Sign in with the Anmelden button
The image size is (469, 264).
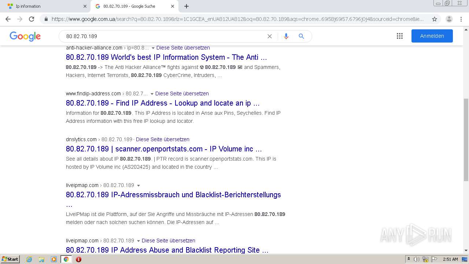[x=432, y=36]
